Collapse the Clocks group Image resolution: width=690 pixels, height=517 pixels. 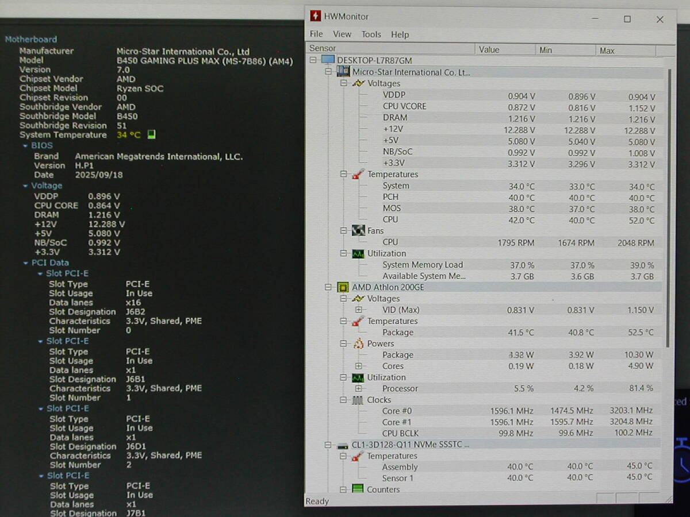343,400
